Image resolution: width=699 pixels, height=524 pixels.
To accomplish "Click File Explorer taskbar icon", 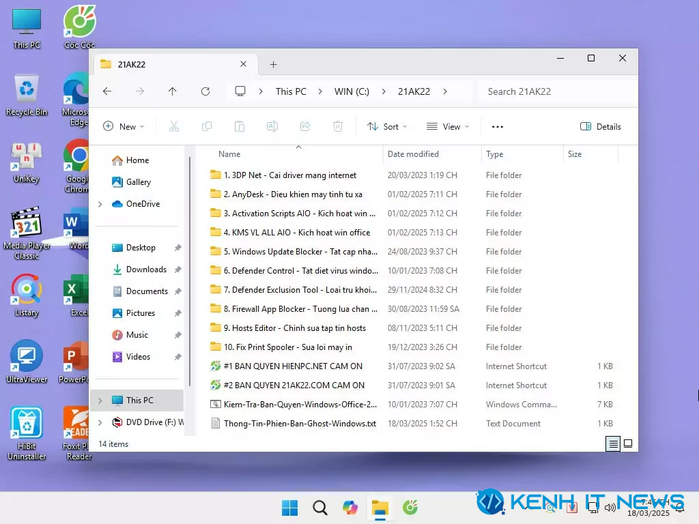I will point(380,508).
